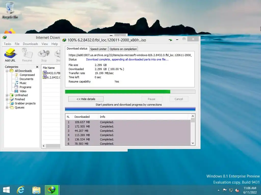This screenshot has width=261, height=195.
Task: Click the Pause button
Action: (x=152, y=99)
